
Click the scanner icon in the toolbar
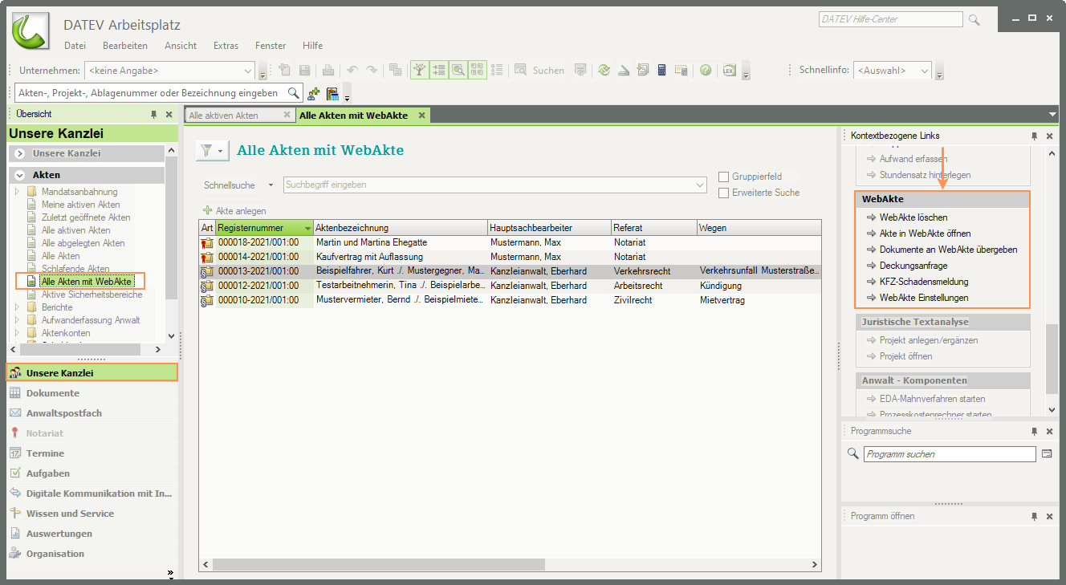(x=625, y=71)
